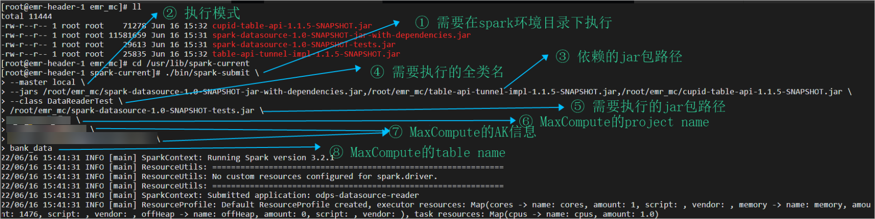Image resolution: width=875 pixels, height=219 pixels.
Task: Click table-api-tunnel-impl-1.1.5-SNAPSHOT.jar in the ll listing
Action: [x=306, y=54]
